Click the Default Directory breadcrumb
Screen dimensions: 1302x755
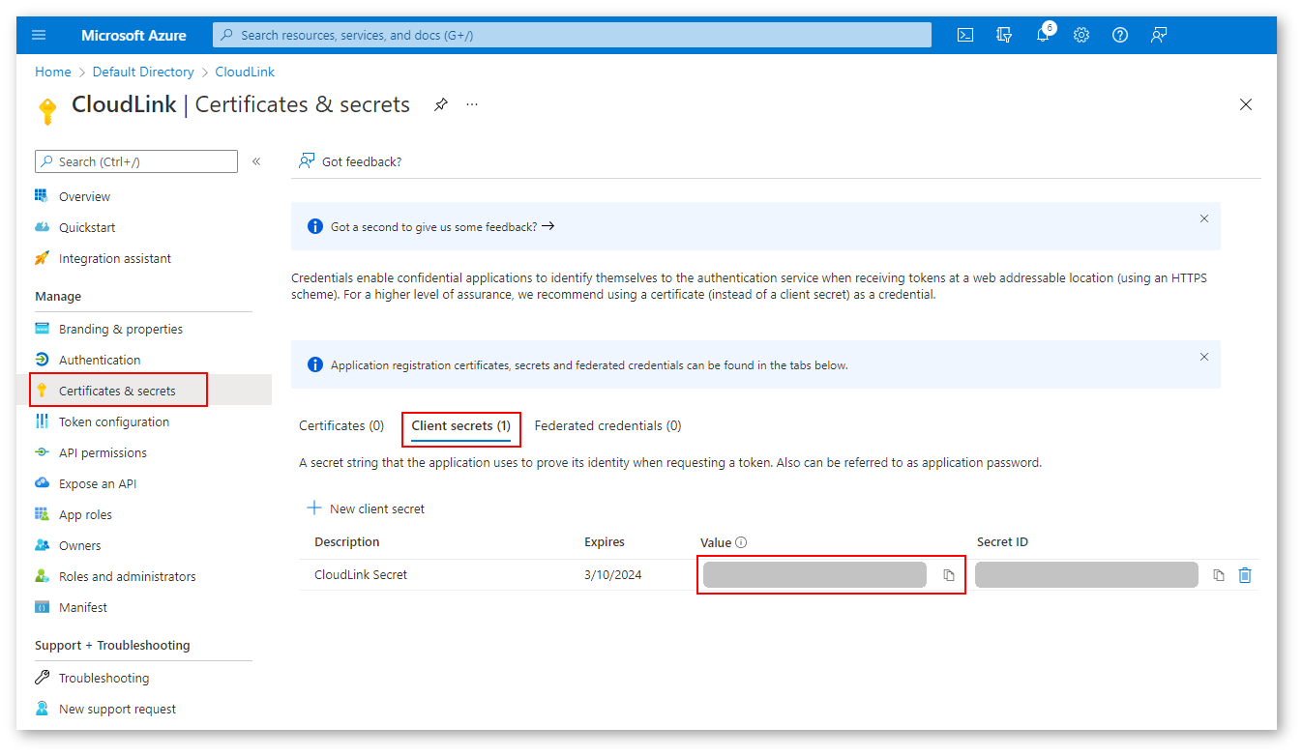(143, 72)
